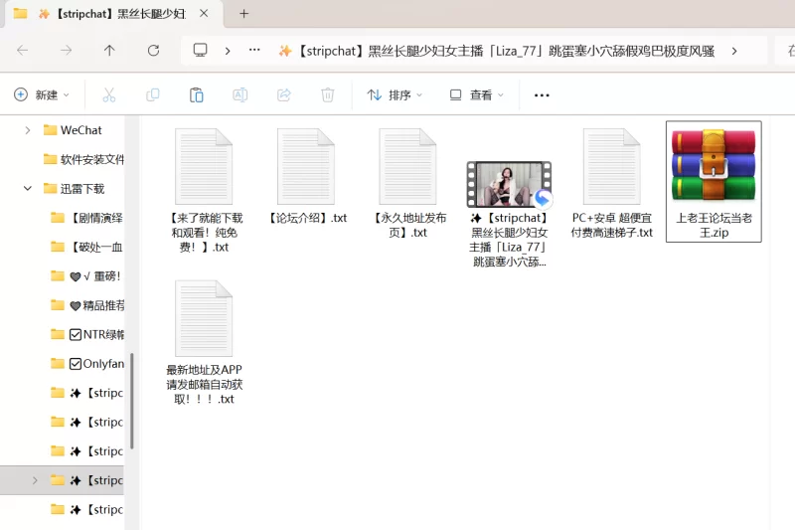Open the 排序 sort dropdown
This screenshot has width=795, height=530.
(x=395, y=94)
